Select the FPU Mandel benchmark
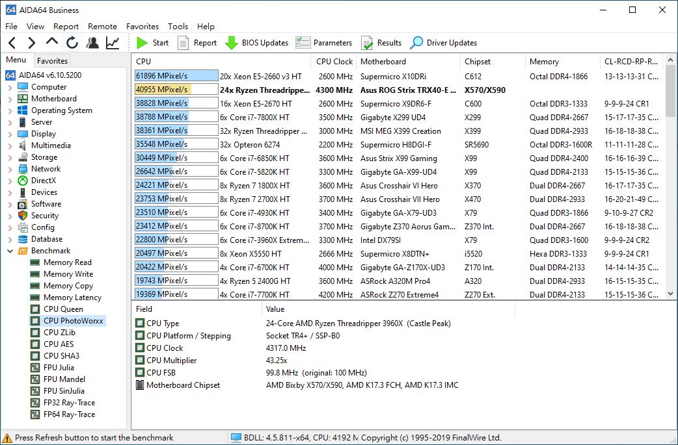The height and width of the screenshot is (445, 678). click(x=58, y=379)
